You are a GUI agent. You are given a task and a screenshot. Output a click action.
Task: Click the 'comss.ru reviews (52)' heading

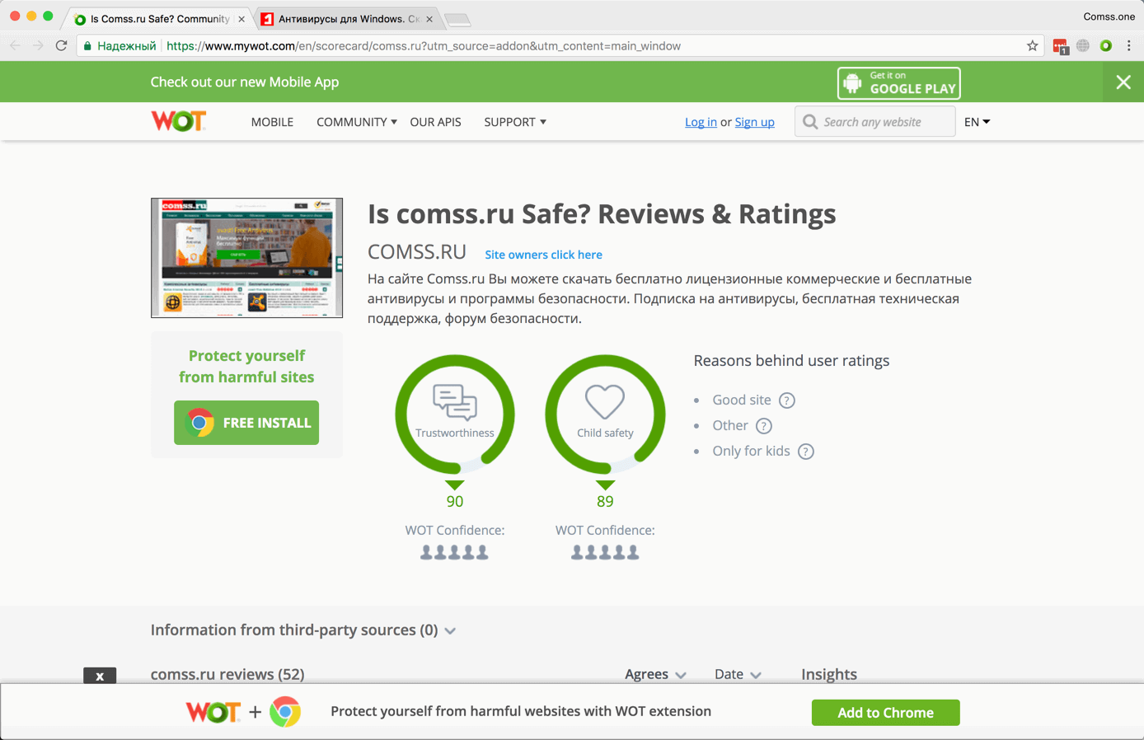tap(227, 674)
